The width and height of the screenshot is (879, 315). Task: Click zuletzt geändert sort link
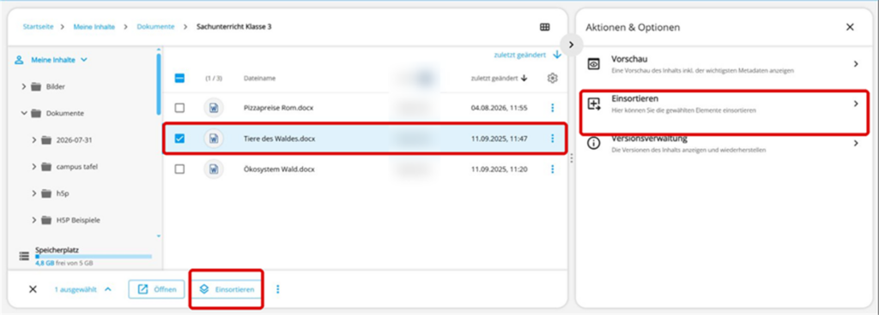tap(519, 55)
